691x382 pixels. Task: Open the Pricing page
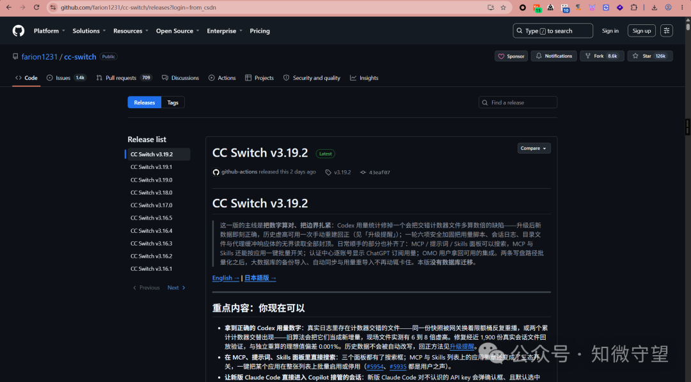click(260, 31)
